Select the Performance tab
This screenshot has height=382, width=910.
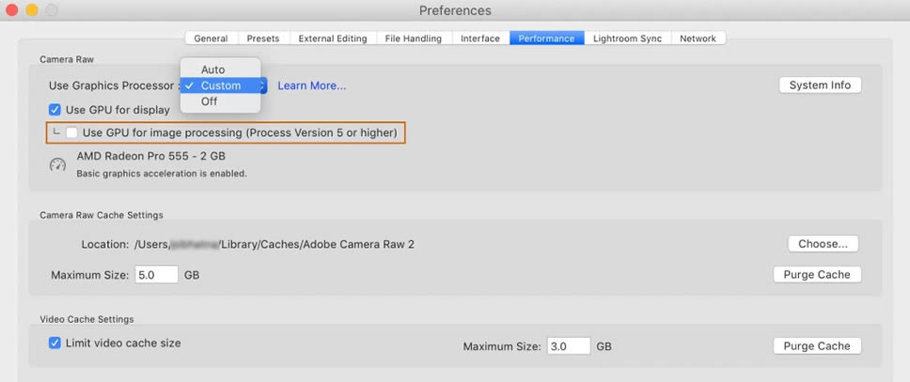[x=546, y=38]
